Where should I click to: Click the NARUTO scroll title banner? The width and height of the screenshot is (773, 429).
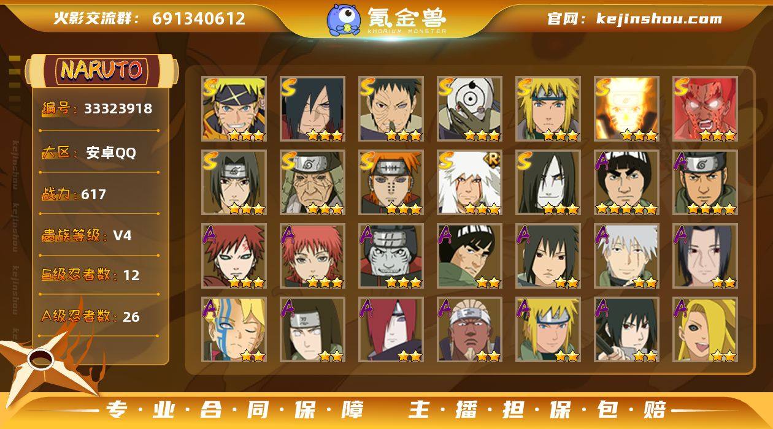102,70
